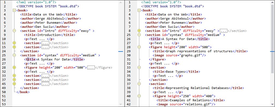Collapse intro section on line 8, left pane
The image size is (275, 107).
pos(14,31)
